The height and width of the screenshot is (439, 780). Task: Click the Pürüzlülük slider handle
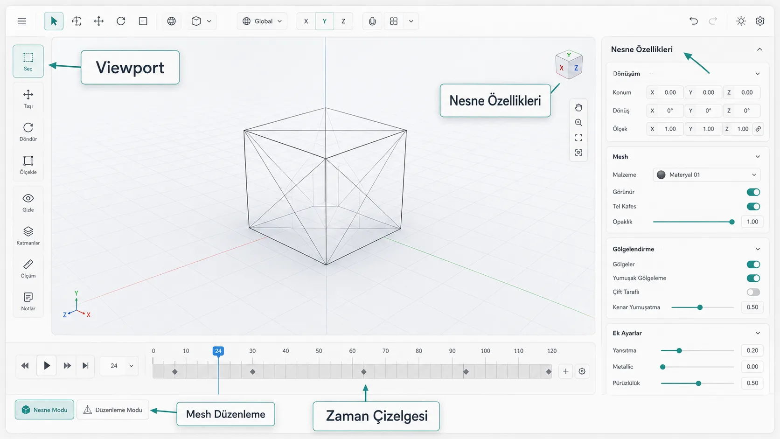click(698, 383)
